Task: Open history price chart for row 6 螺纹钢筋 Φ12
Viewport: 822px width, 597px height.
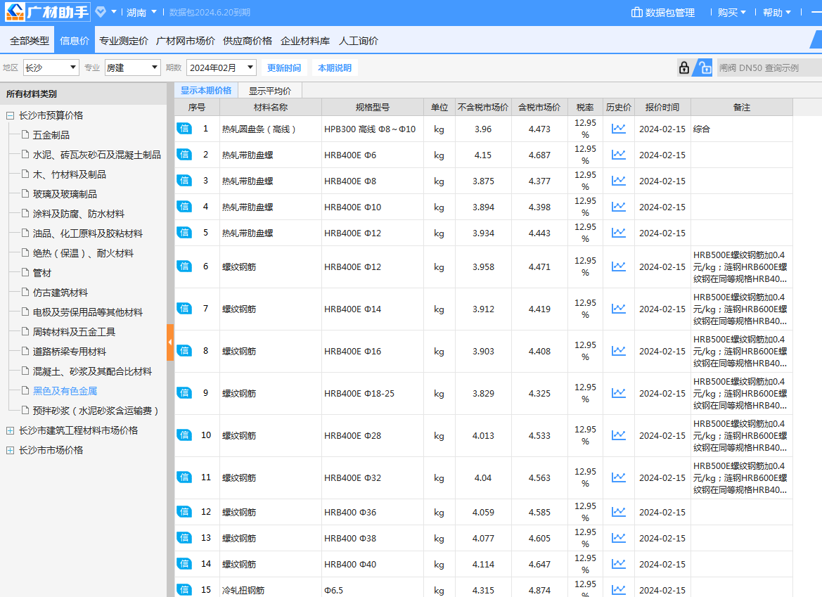Action: (x=619, y=267)
